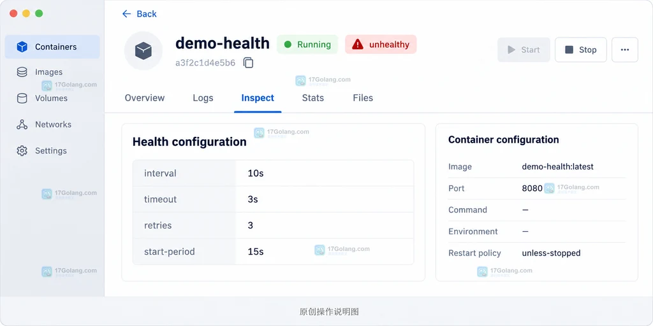Open the three-dot more actions menu
Viewport: 653px width, 326px height.
point(625,50)
